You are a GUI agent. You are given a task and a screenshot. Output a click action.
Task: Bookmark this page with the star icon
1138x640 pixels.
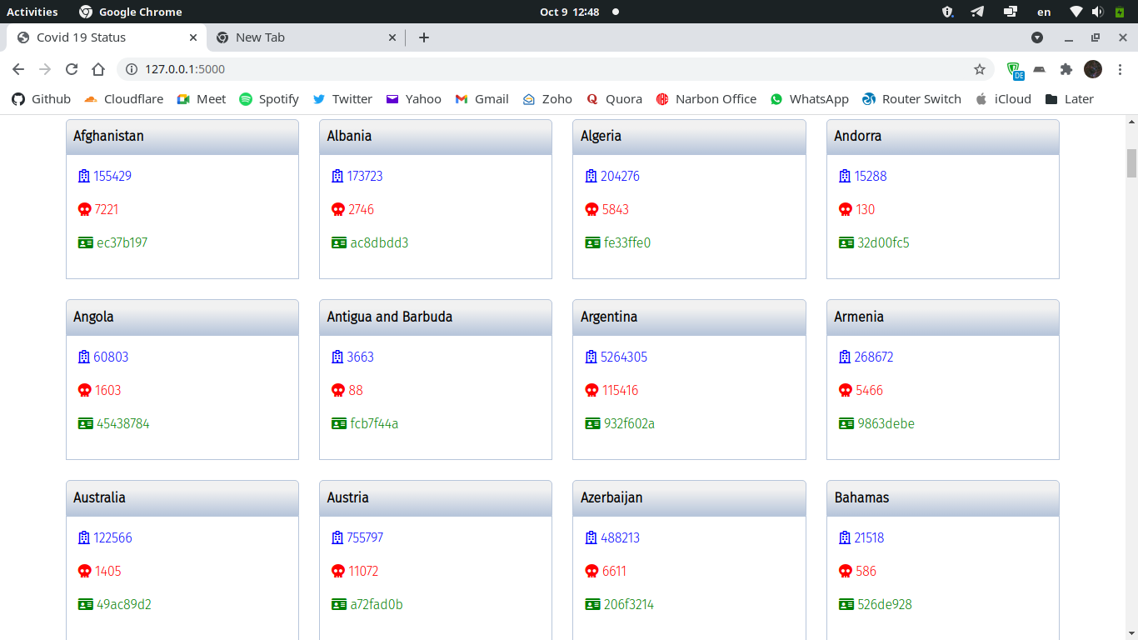pyautogui.click(x=980, y=69)
